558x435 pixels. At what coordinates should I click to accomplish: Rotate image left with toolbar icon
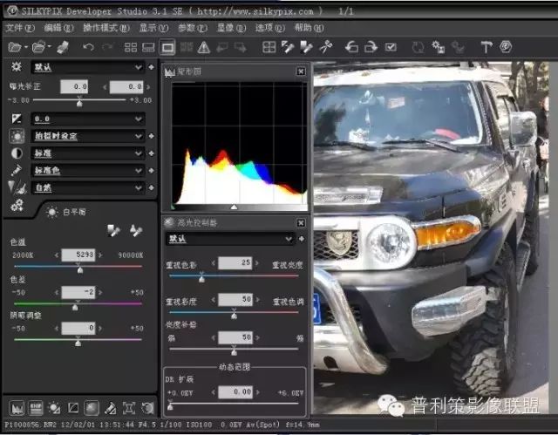[x=351, y=47]
